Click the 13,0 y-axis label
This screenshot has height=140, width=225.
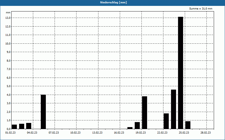[x=8, y=18]
